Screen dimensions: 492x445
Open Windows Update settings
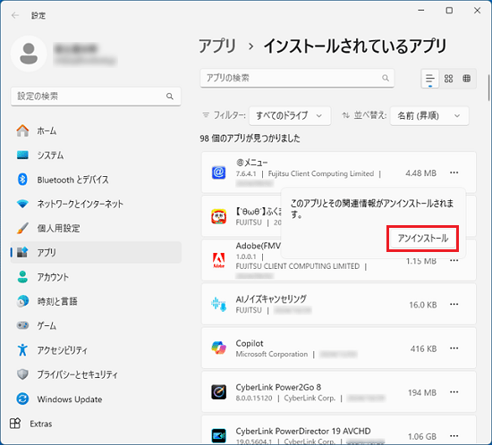click(x=96, y=399)
